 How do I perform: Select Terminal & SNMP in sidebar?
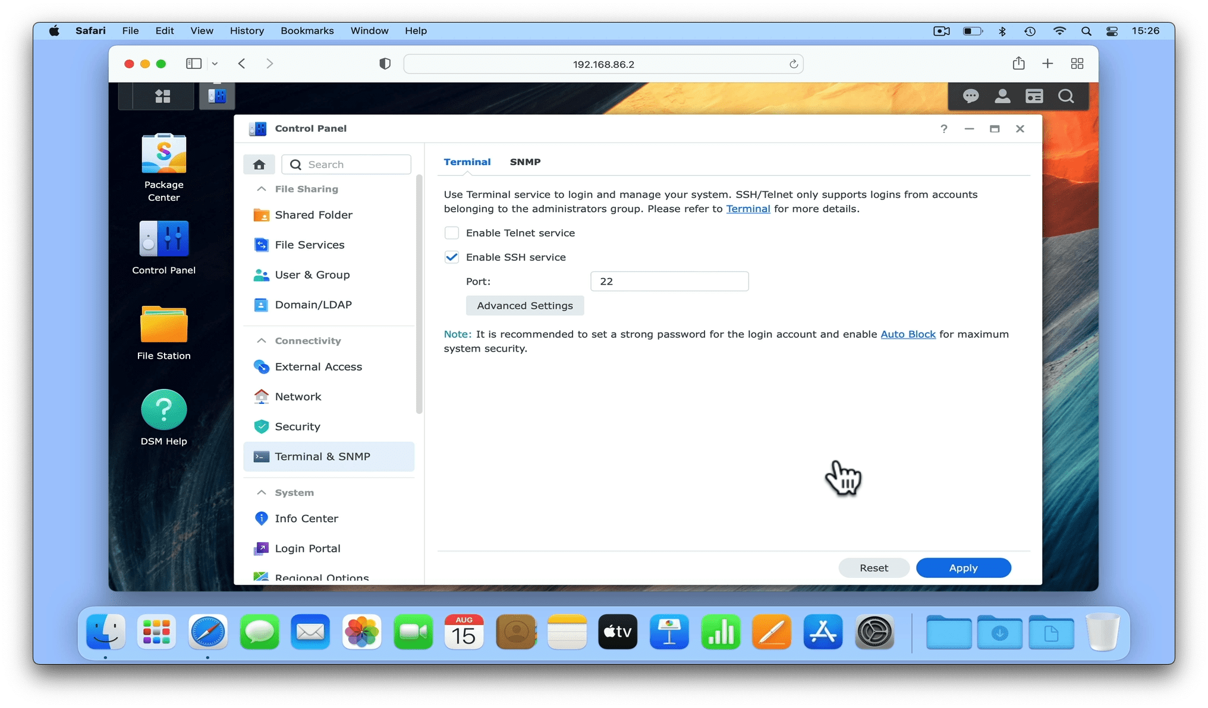pyautogui.click(x=329, y=457)
